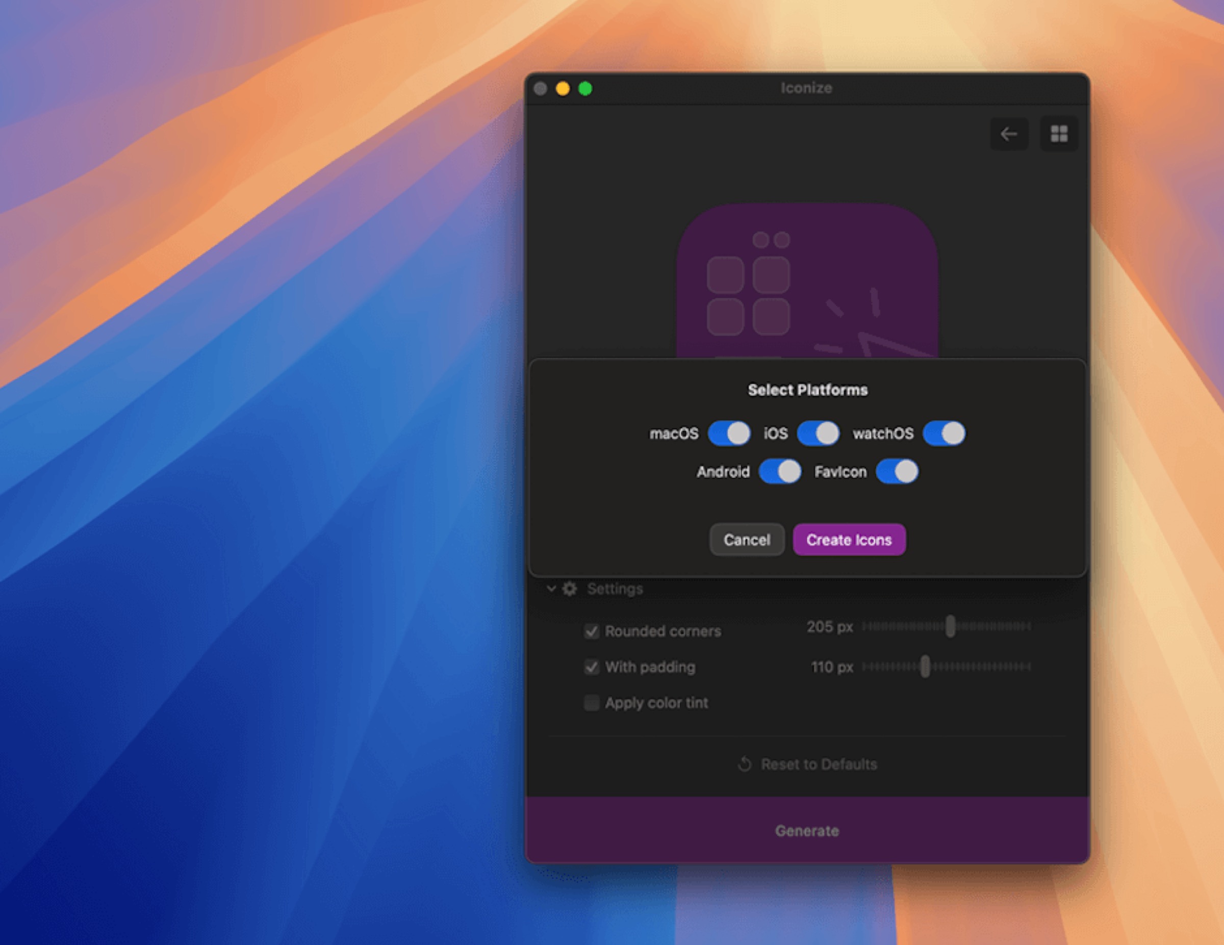The image size is (1224, 945).
Task: Enable the Apply color tint checkbox
Action: (591, 703)
